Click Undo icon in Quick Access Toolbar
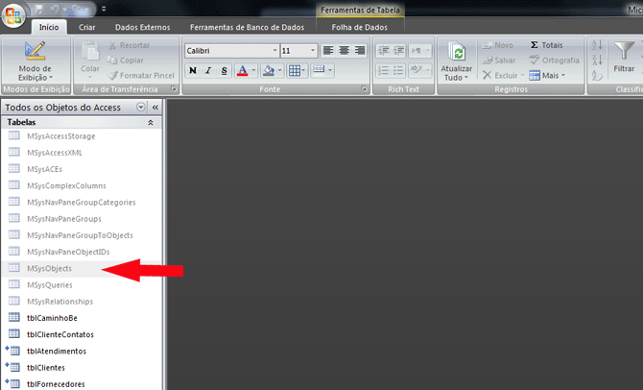 click(x=55, y=9)
